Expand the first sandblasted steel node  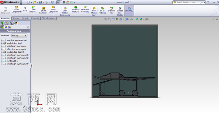point(2,43)
